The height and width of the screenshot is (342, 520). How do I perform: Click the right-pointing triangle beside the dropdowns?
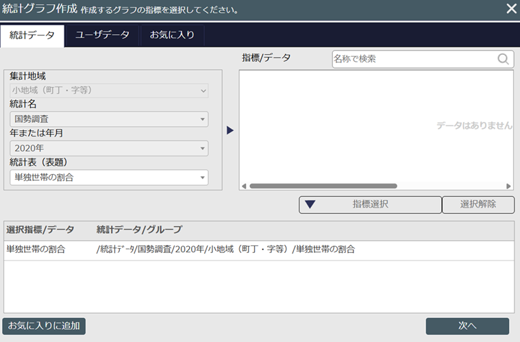click(x=230, y=130)
